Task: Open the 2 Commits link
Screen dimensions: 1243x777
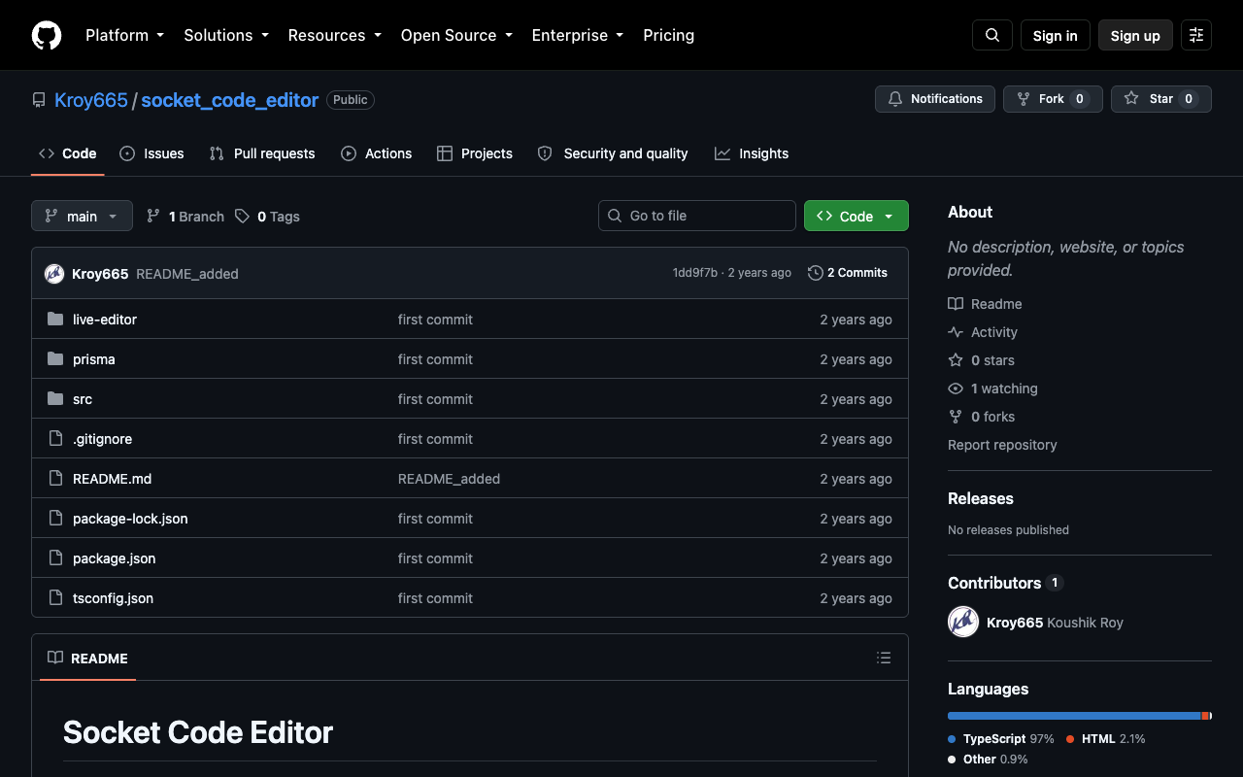Action: pos(848,273)
